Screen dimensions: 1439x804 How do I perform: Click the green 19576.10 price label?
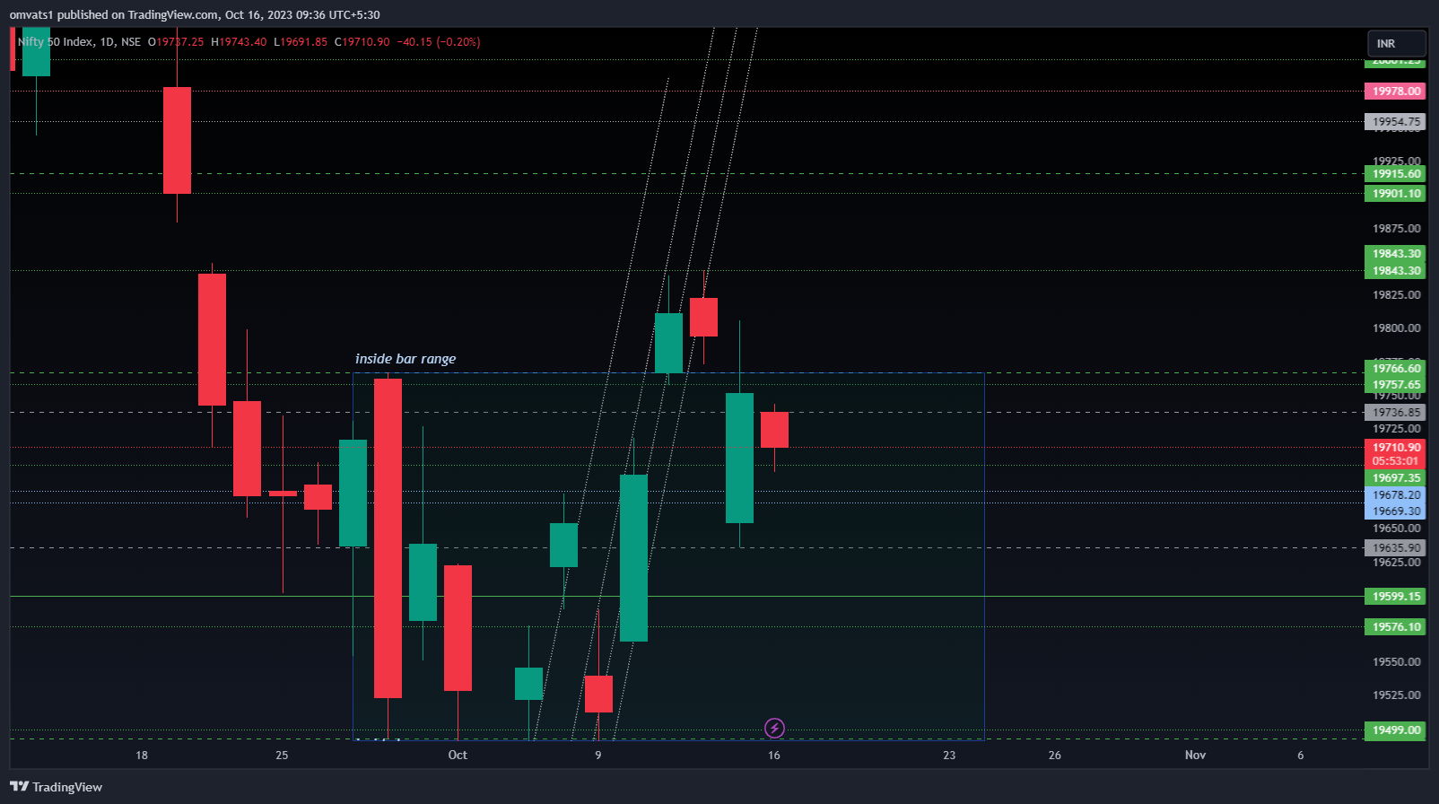pyautogui.click(x=1395, y=627)
